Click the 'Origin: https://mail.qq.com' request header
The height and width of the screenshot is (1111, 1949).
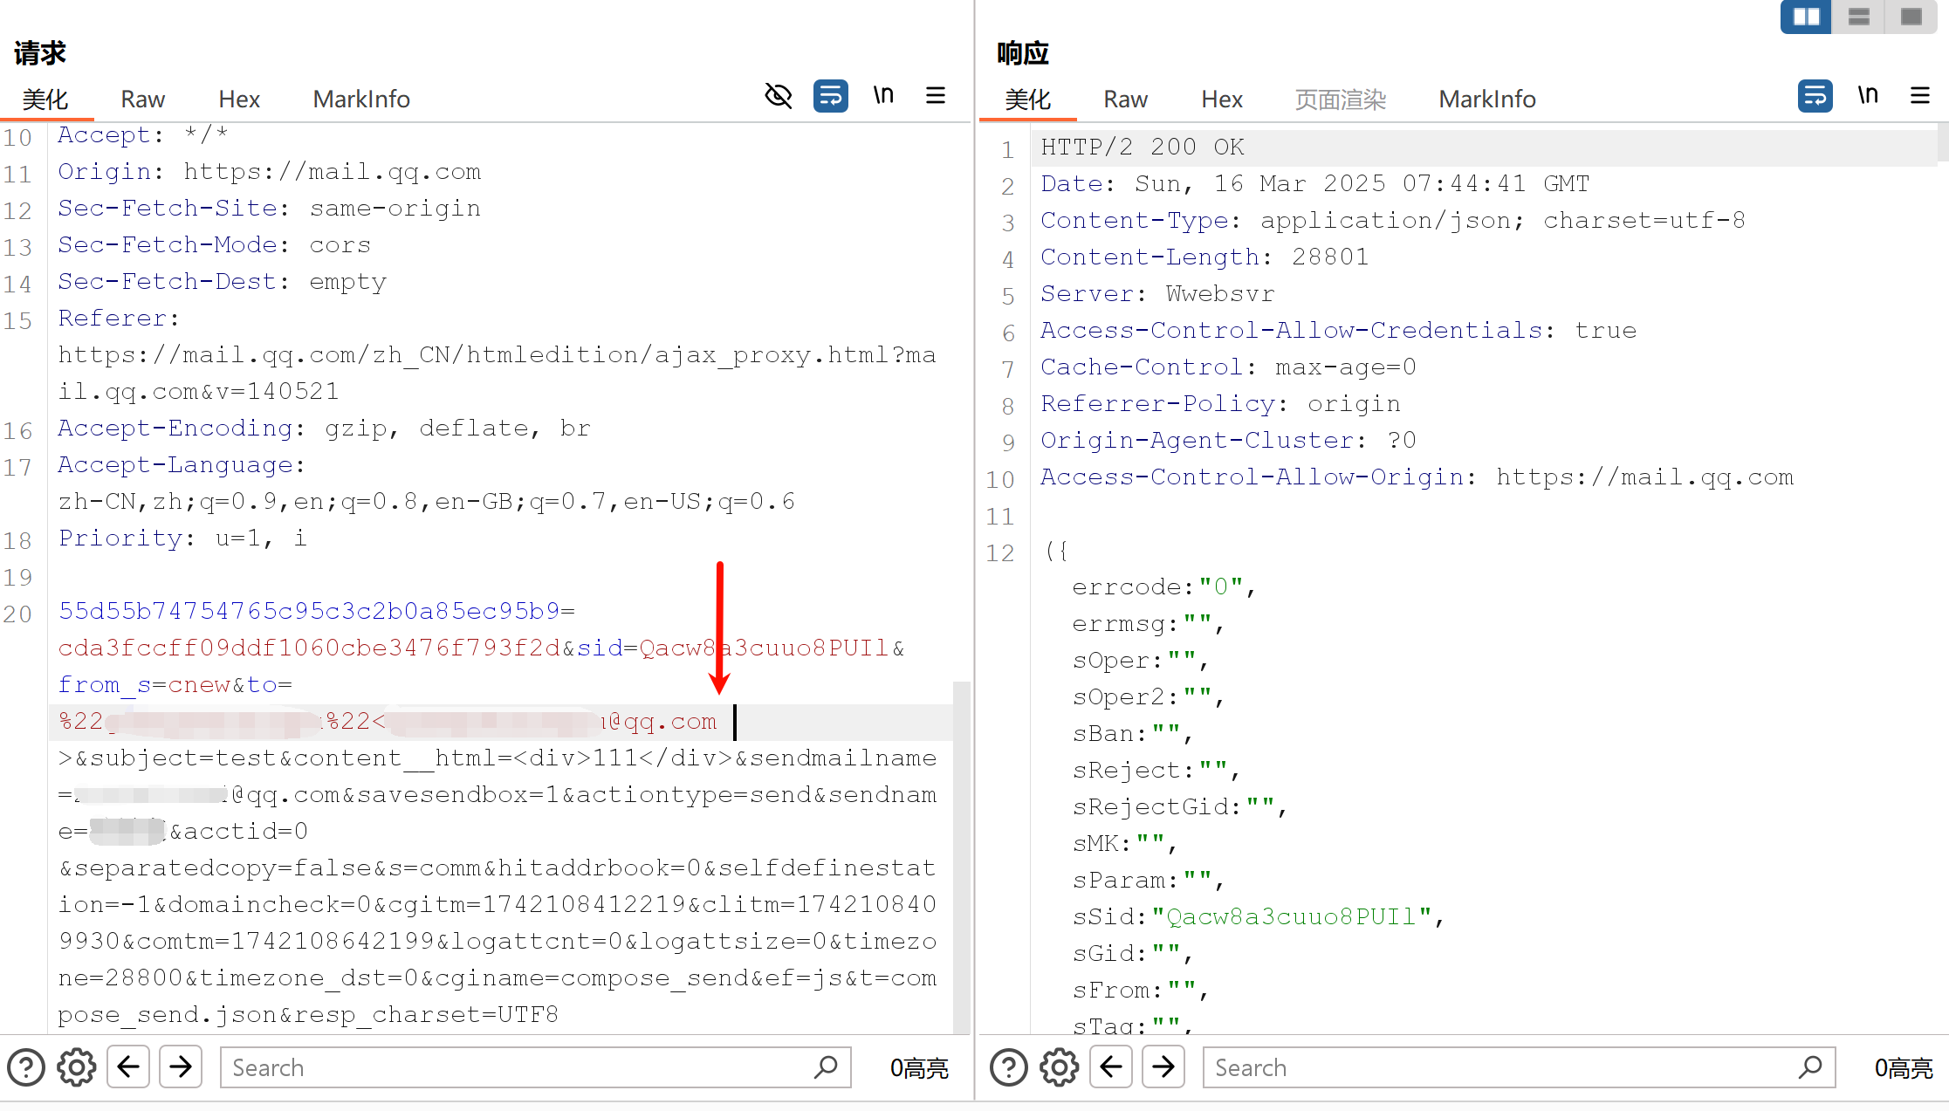tap(270, 172)
